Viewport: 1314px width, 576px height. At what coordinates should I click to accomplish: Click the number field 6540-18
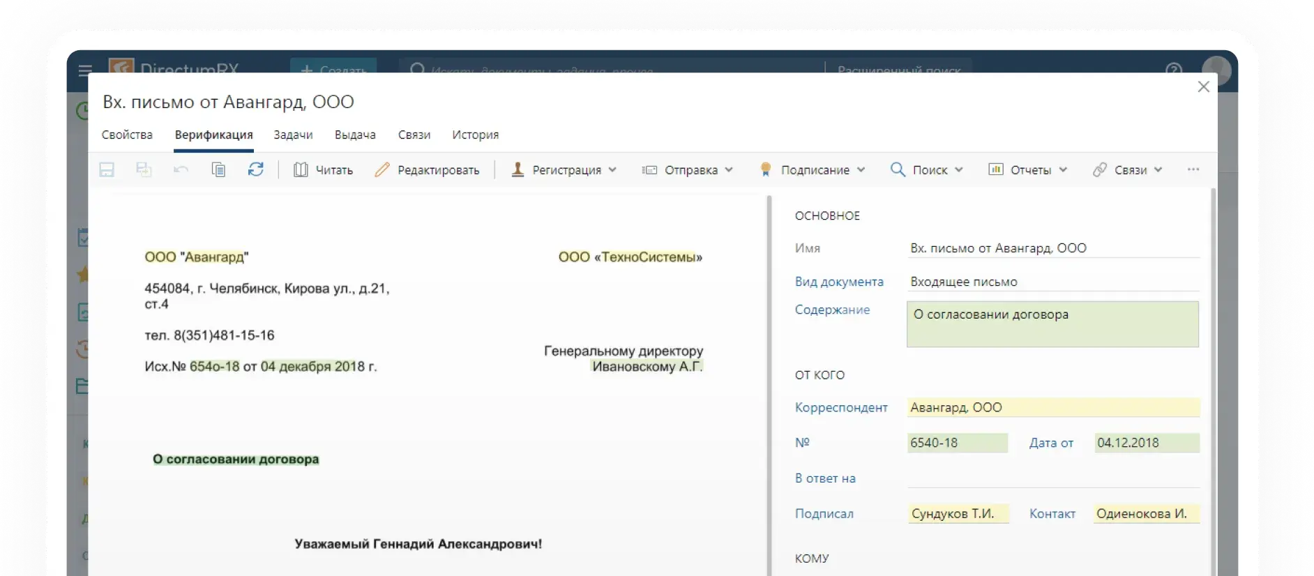tap(958, 443)
